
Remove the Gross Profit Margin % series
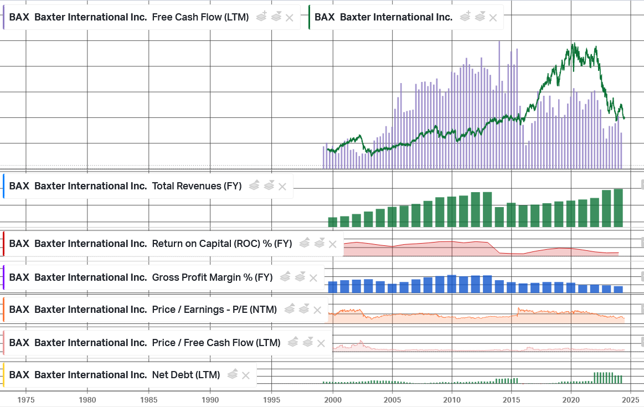click(x=313, y=278)
